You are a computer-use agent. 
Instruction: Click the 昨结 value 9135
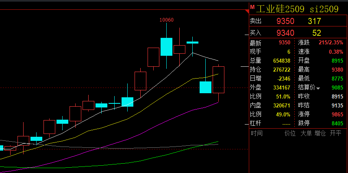click(x=337, y=105)
